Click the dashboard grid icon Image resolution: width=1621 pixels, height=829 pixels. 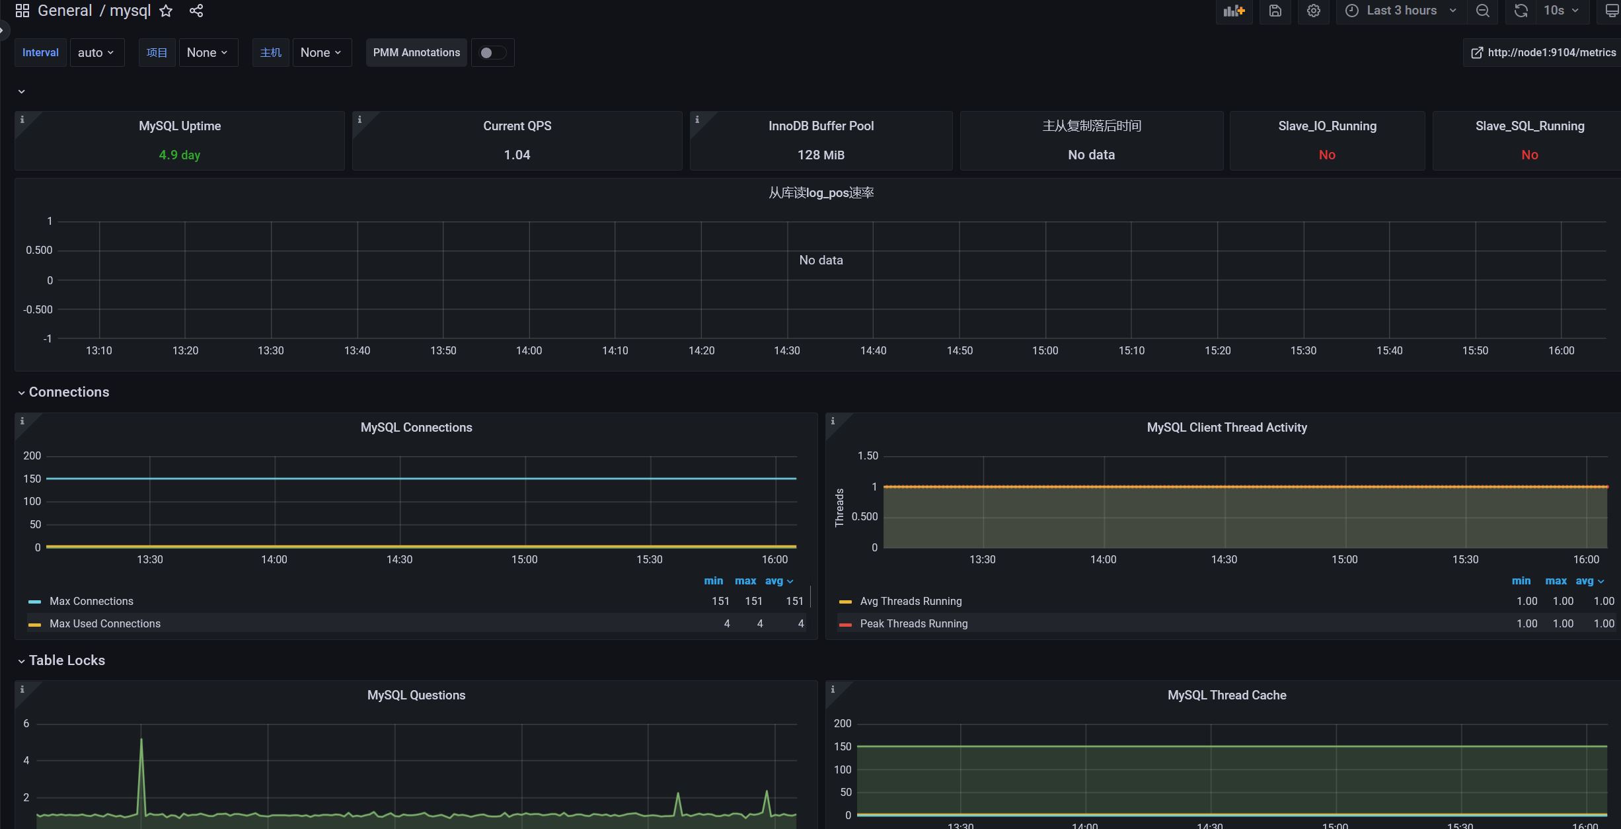pos(22,11)
